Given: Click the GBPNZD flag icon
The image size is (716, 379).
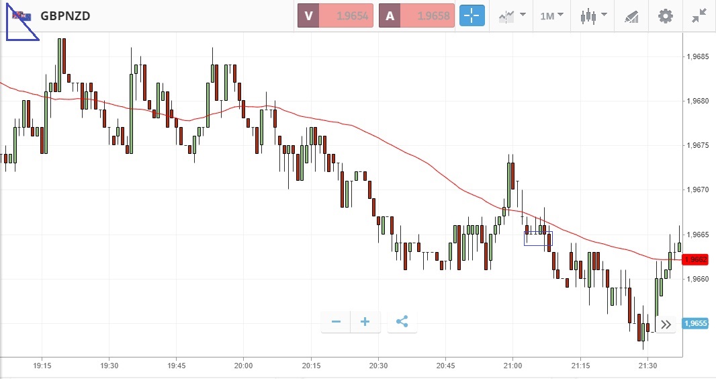Looking at the screenshot, I should pyautogui.click(x=21, y=16).
